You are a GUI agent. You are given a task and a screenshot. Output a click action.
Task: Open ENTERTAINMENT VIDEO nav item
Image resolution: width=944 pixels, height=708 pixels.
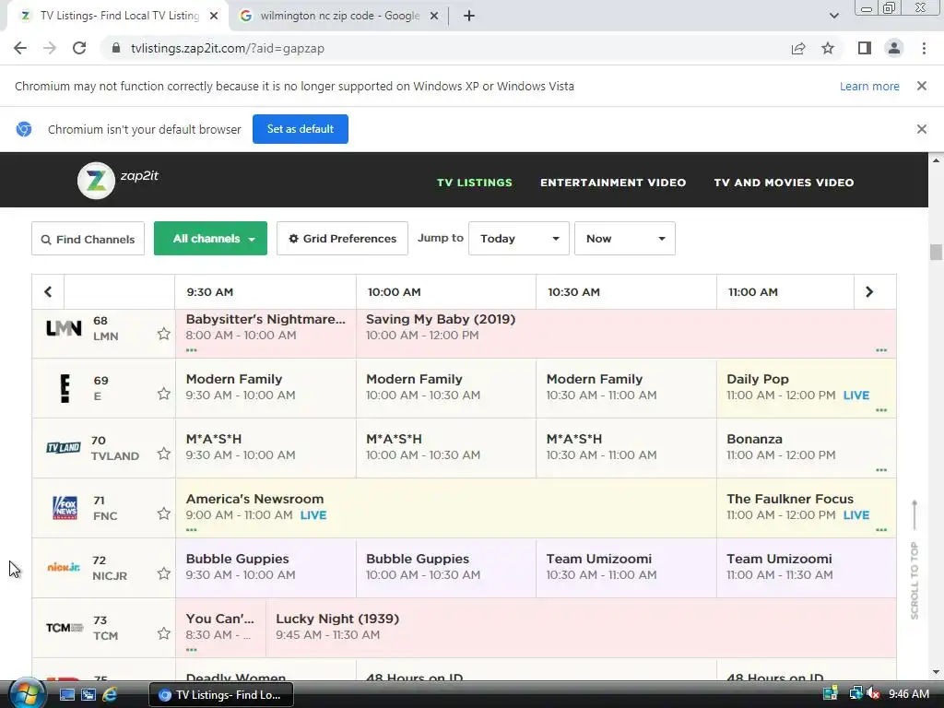pyautogui.click(x=613, y=183)
